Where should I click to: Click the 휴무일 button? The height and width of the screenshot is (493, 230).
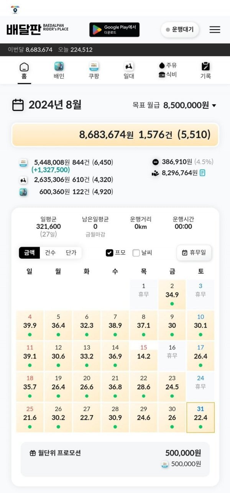194,253
